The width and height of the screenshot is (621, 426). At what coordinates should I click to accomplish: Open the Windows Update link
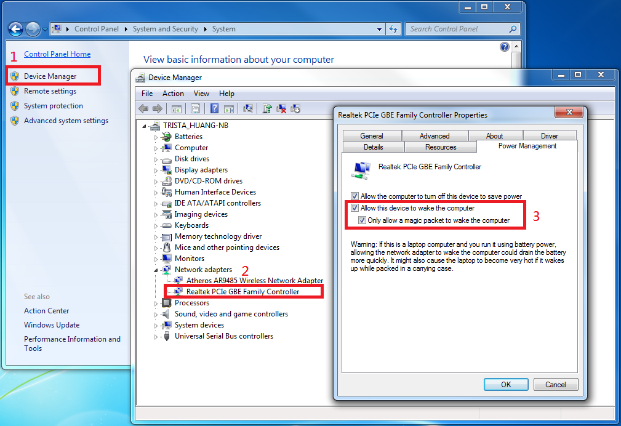click(52, 325)
